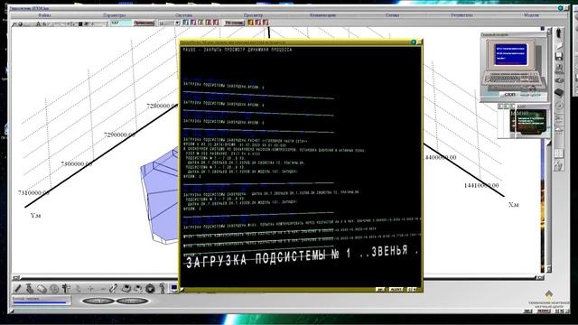Screen dimensions: 578x325
Task: Open the Модели menu at far right
Action: 531,15
